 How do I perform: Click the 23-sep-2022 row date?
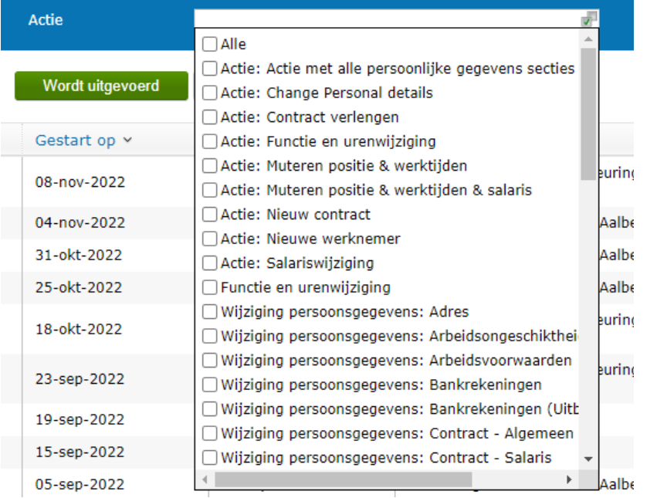coord(80,378)
